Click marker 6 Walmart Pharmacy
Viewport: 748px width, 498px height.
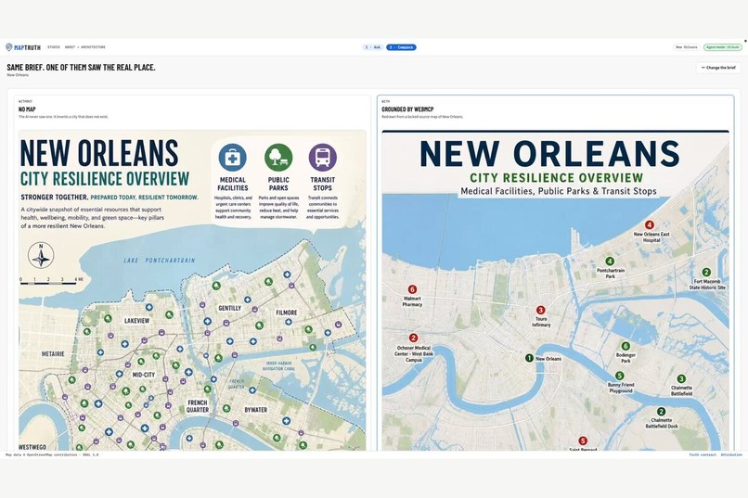(412, 289)
